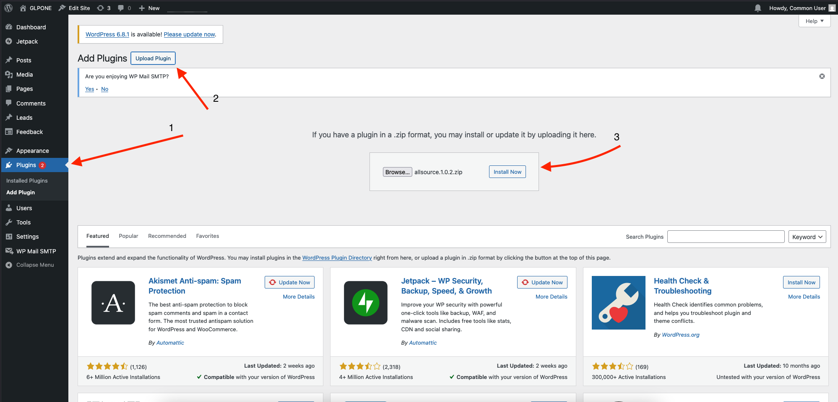The height and width of the screenshot is (402, 838).
Task: Click the Common User avatar
Action: (832, 8)
